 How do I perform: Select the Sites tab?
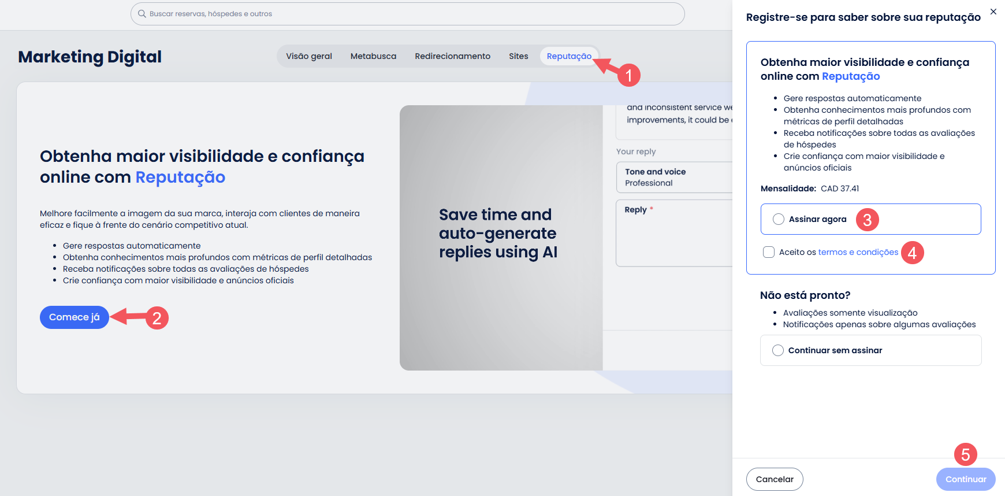pyautogui.click(x=518, y=56)
